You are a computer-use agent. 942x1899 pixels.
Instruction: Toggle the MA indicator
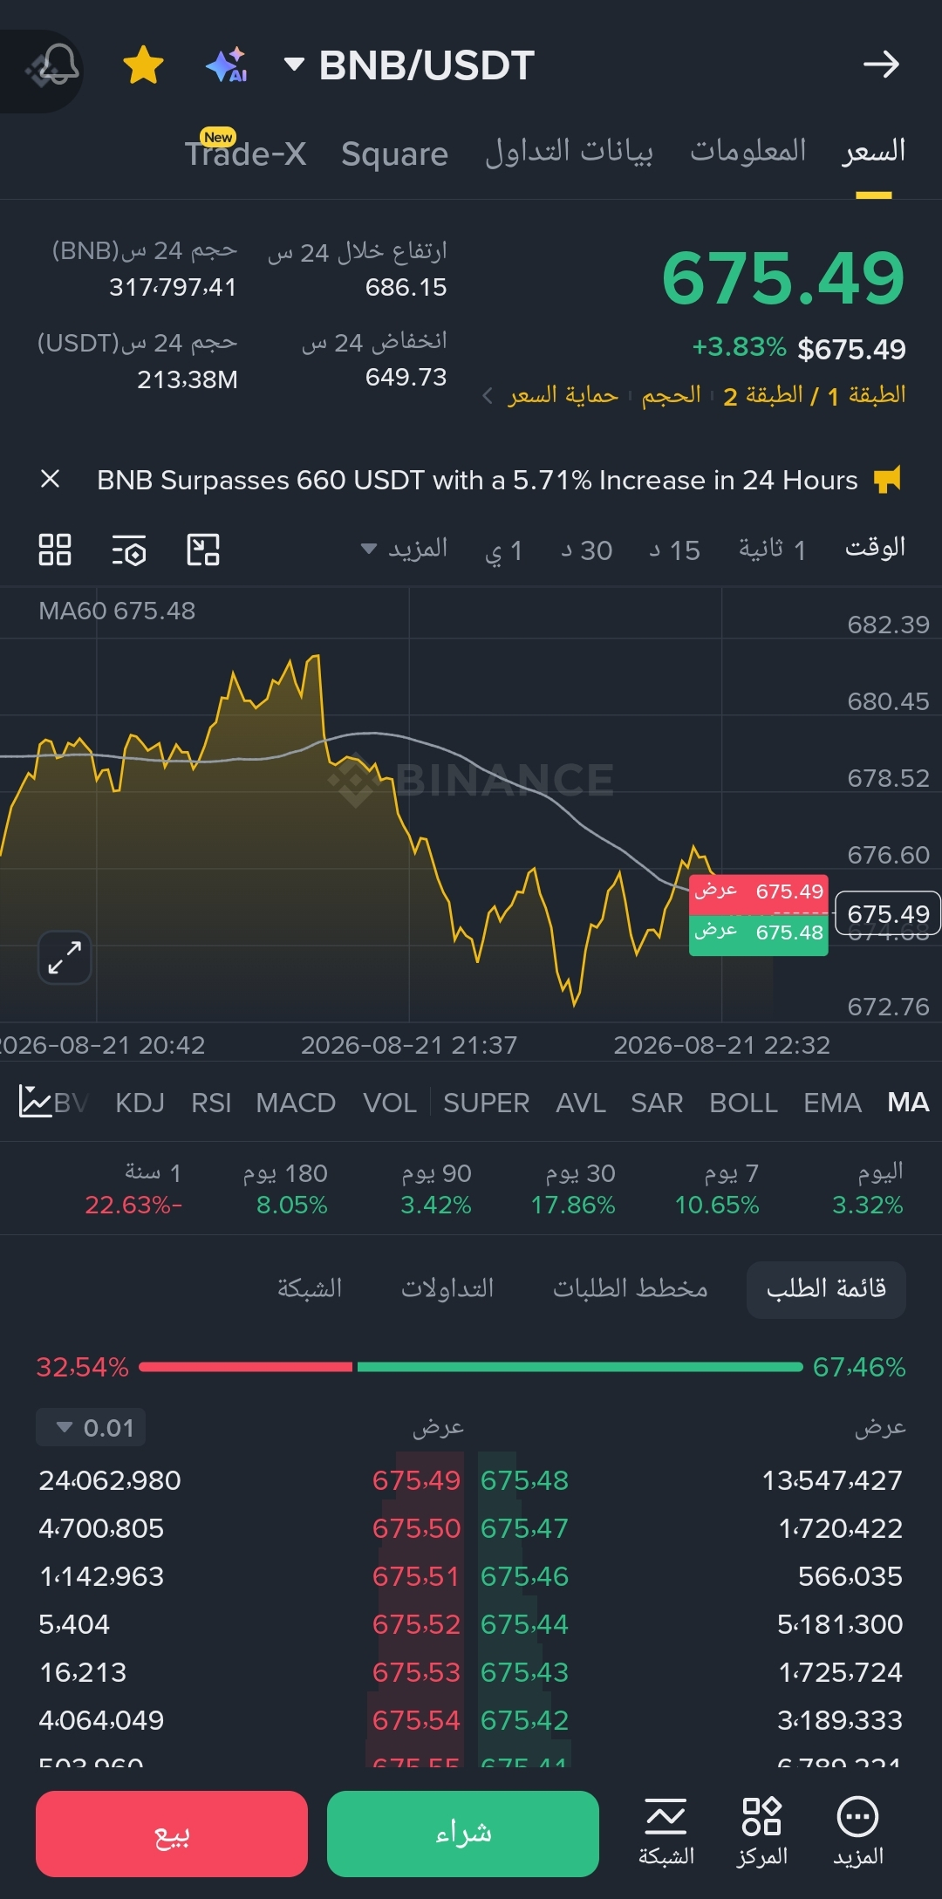tap(908, 1102)
